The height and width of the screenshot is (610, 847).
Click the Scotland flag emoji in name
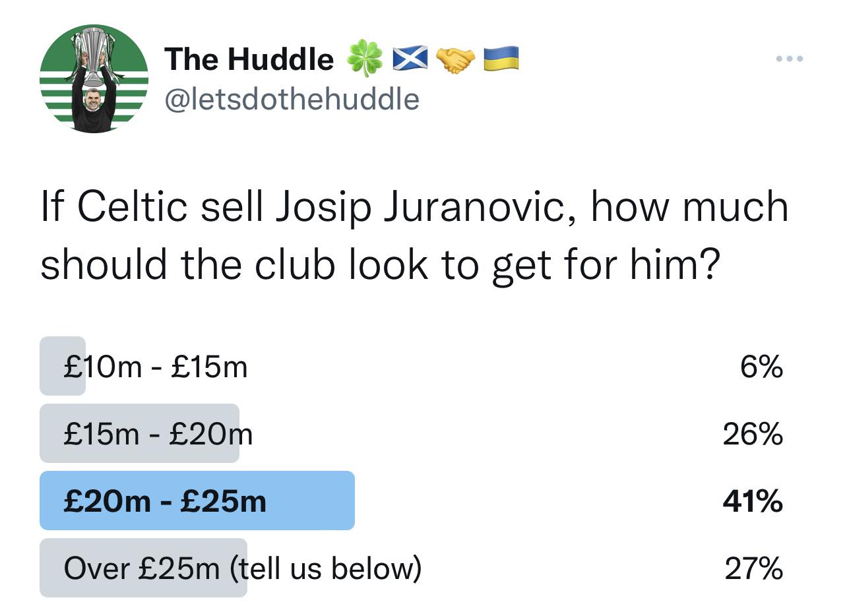[410, 59]
